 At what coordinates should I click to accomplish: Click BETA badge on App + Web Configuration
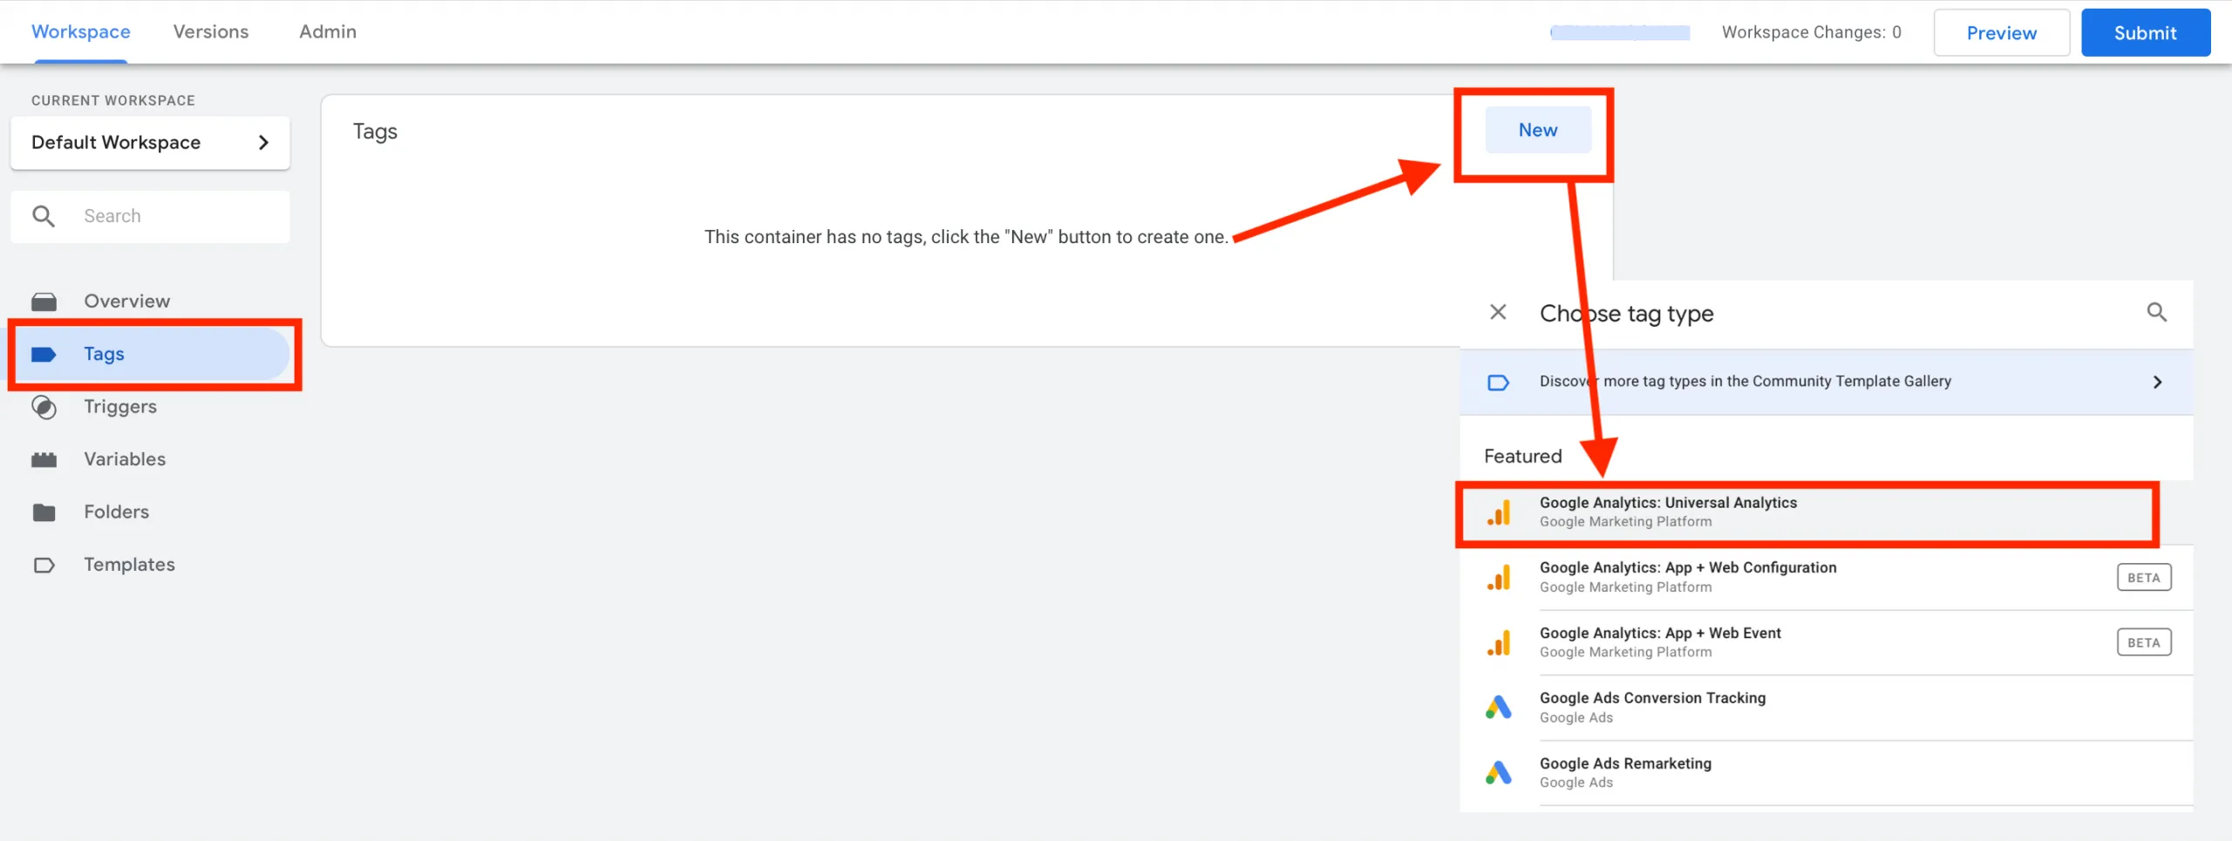[x=2144, y=578]
